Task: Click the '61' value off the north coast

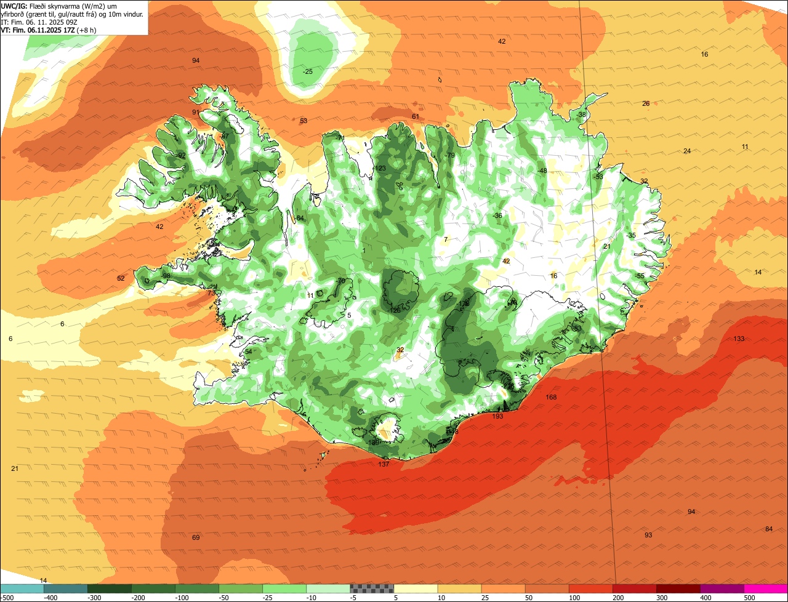Action: [x=416, y=117]
